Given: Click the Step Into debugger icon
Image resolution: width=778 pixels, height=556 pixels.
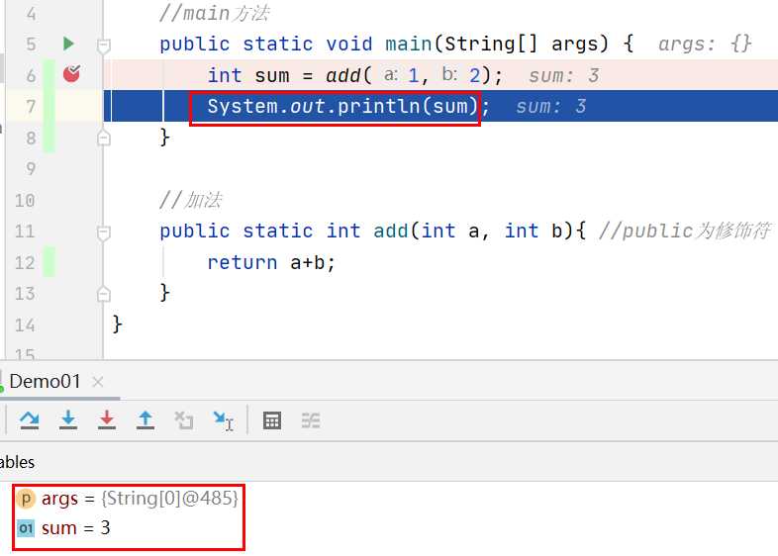Looking at the screenshot, I should point(68,420).
